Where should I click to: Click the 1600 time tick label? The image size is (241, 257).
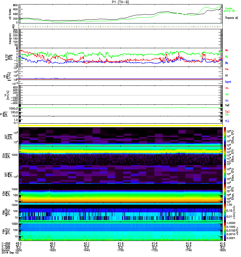point(19,250)
